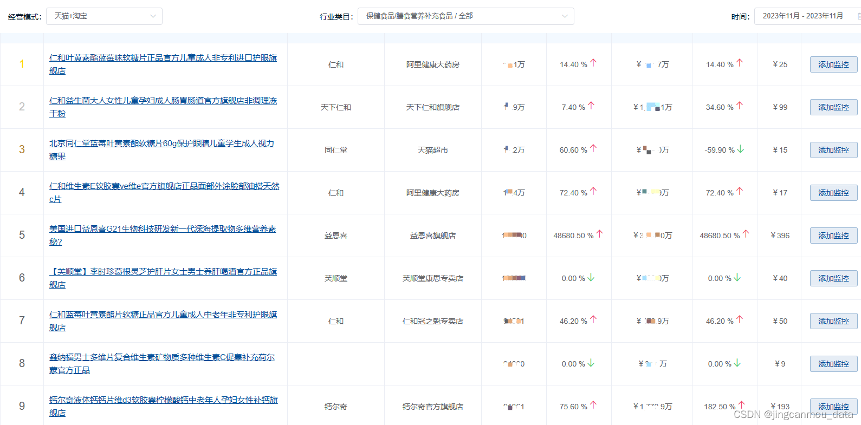Select brand cell 同仁堂
Screen dimensions: 861x425
[336, 150]
